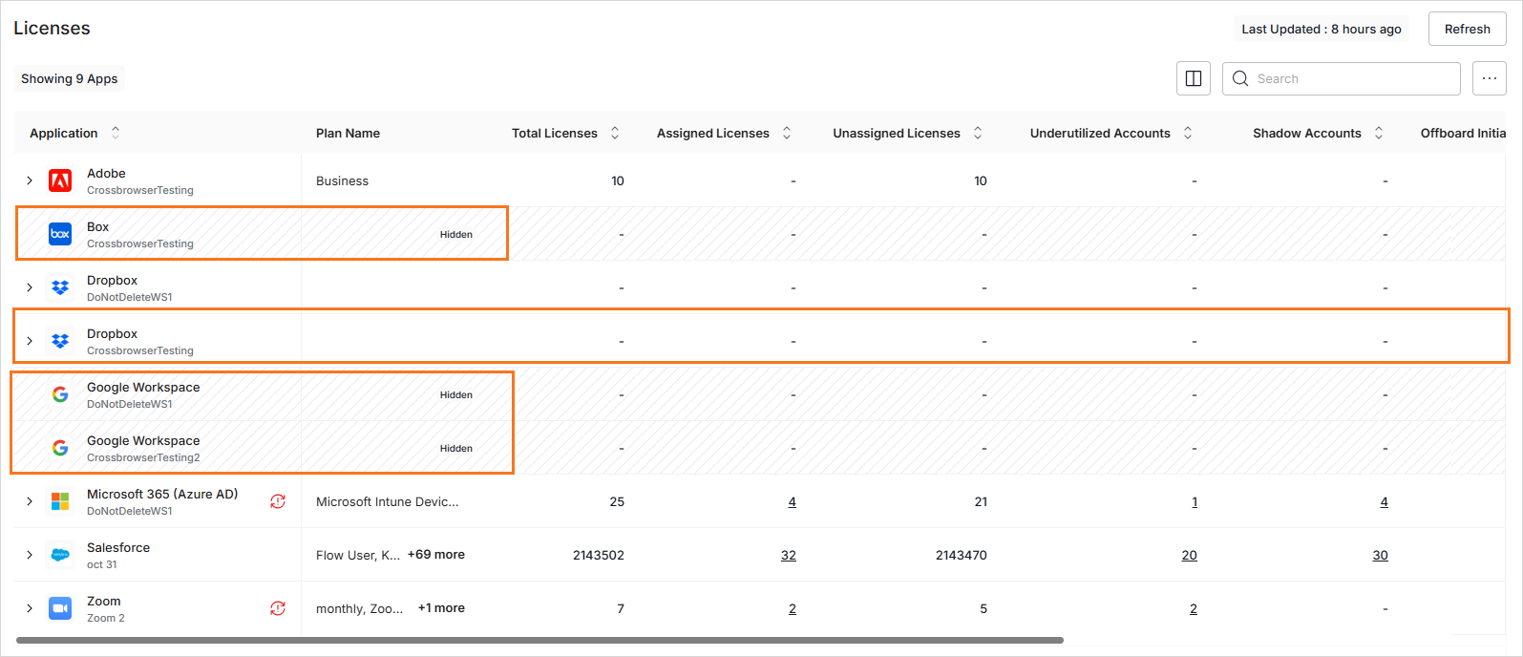Click the Licenses page title
Viewport: 1523px width, 657px height.
pyautogui.click(x=52, y=29)
